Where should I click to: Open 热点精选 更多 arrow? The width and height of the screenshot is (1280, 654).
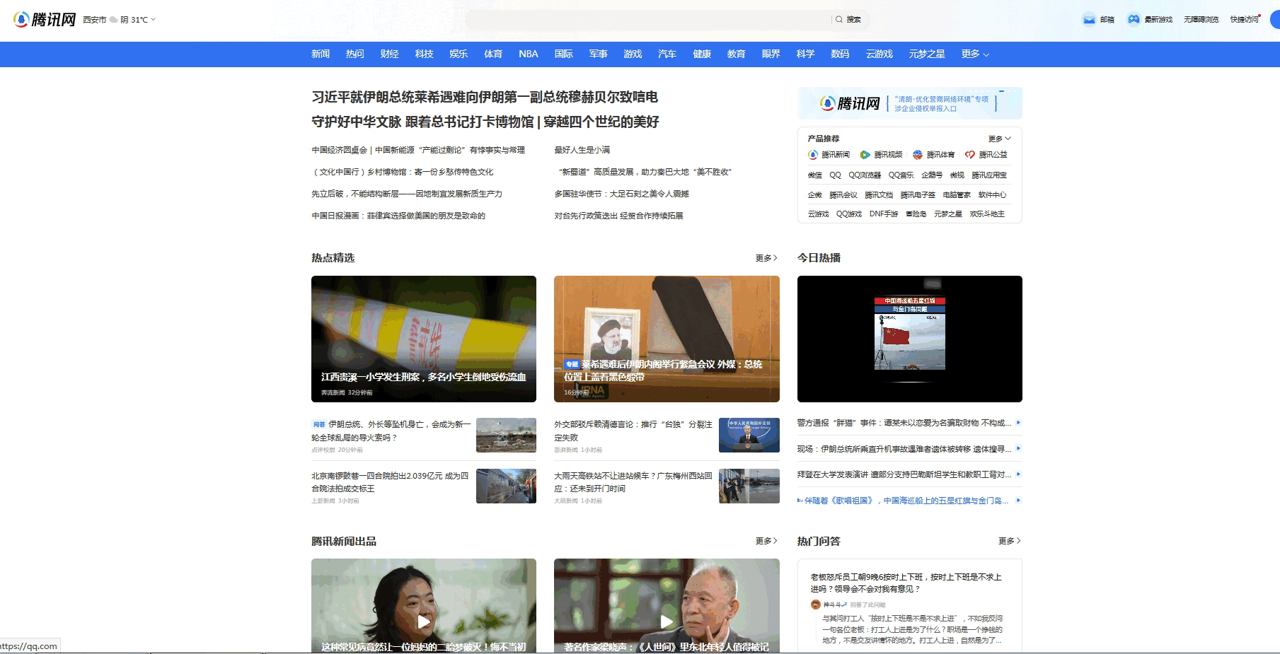pyautogui.click(x=766, y=258)
